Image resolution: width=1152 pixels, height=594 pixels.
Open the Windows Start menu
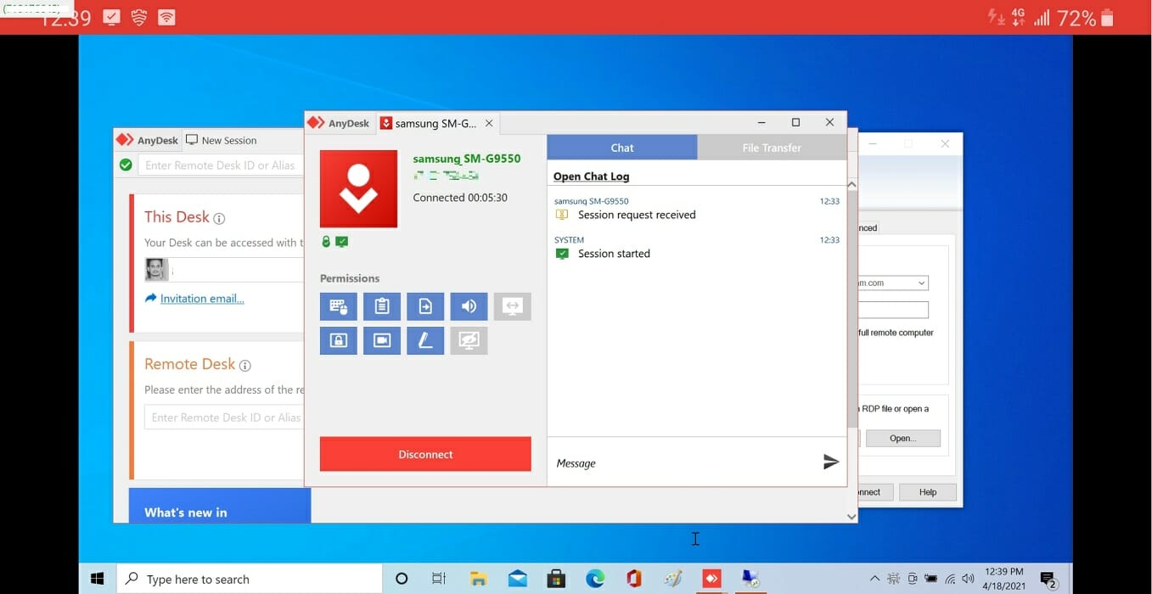[97, 579]
